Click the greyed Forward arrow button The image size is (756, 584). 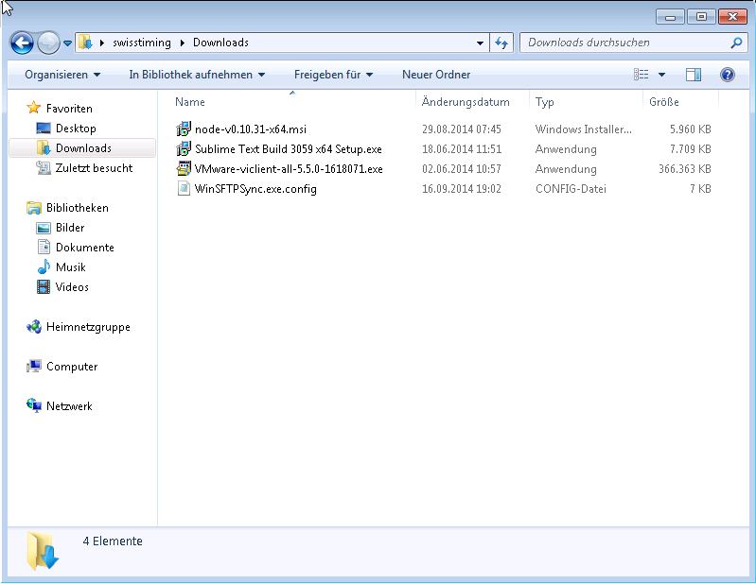(48, 43)
